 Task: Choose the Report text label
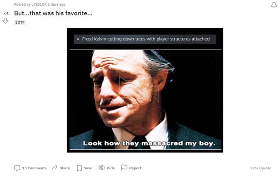pyautogui.click(x=135, y=168)
